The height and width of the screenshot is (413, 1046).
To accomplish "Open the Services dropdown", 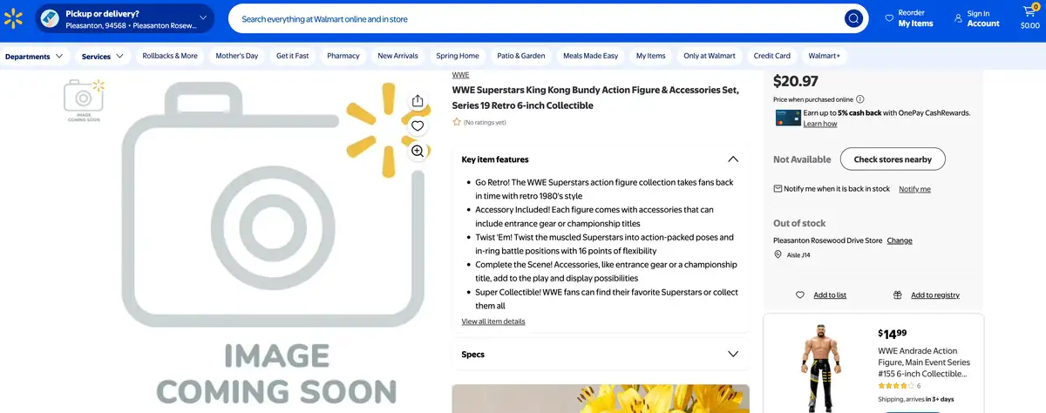I will tap(103, 56).
